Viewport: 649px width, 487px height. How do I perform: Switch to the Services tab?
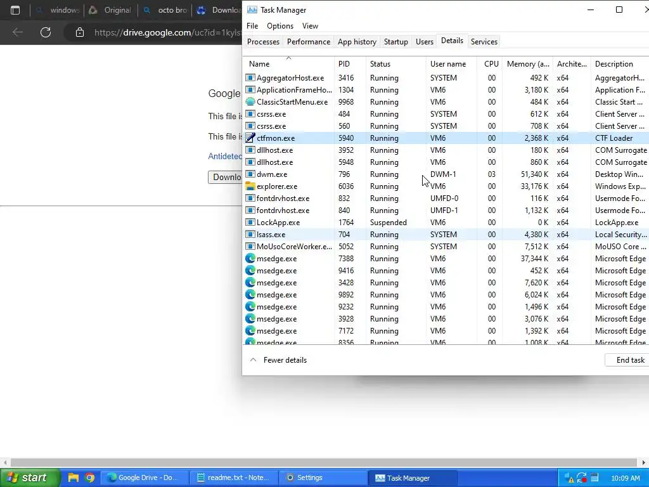point(484,41)
